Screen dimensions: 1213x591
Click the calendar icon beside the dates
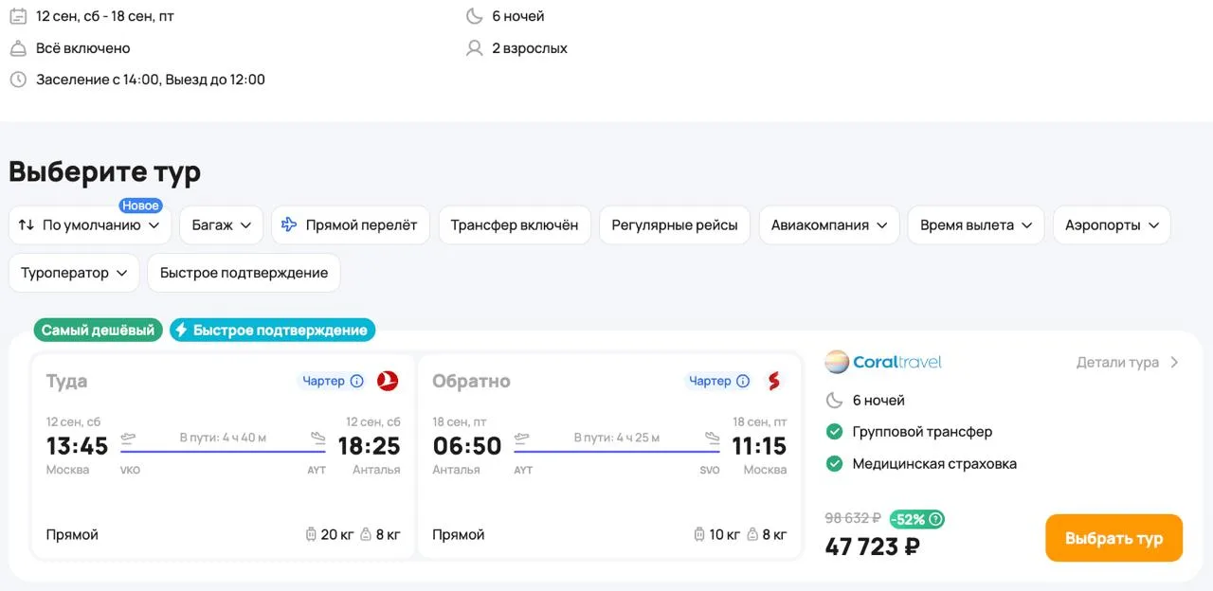click(18, 16)
